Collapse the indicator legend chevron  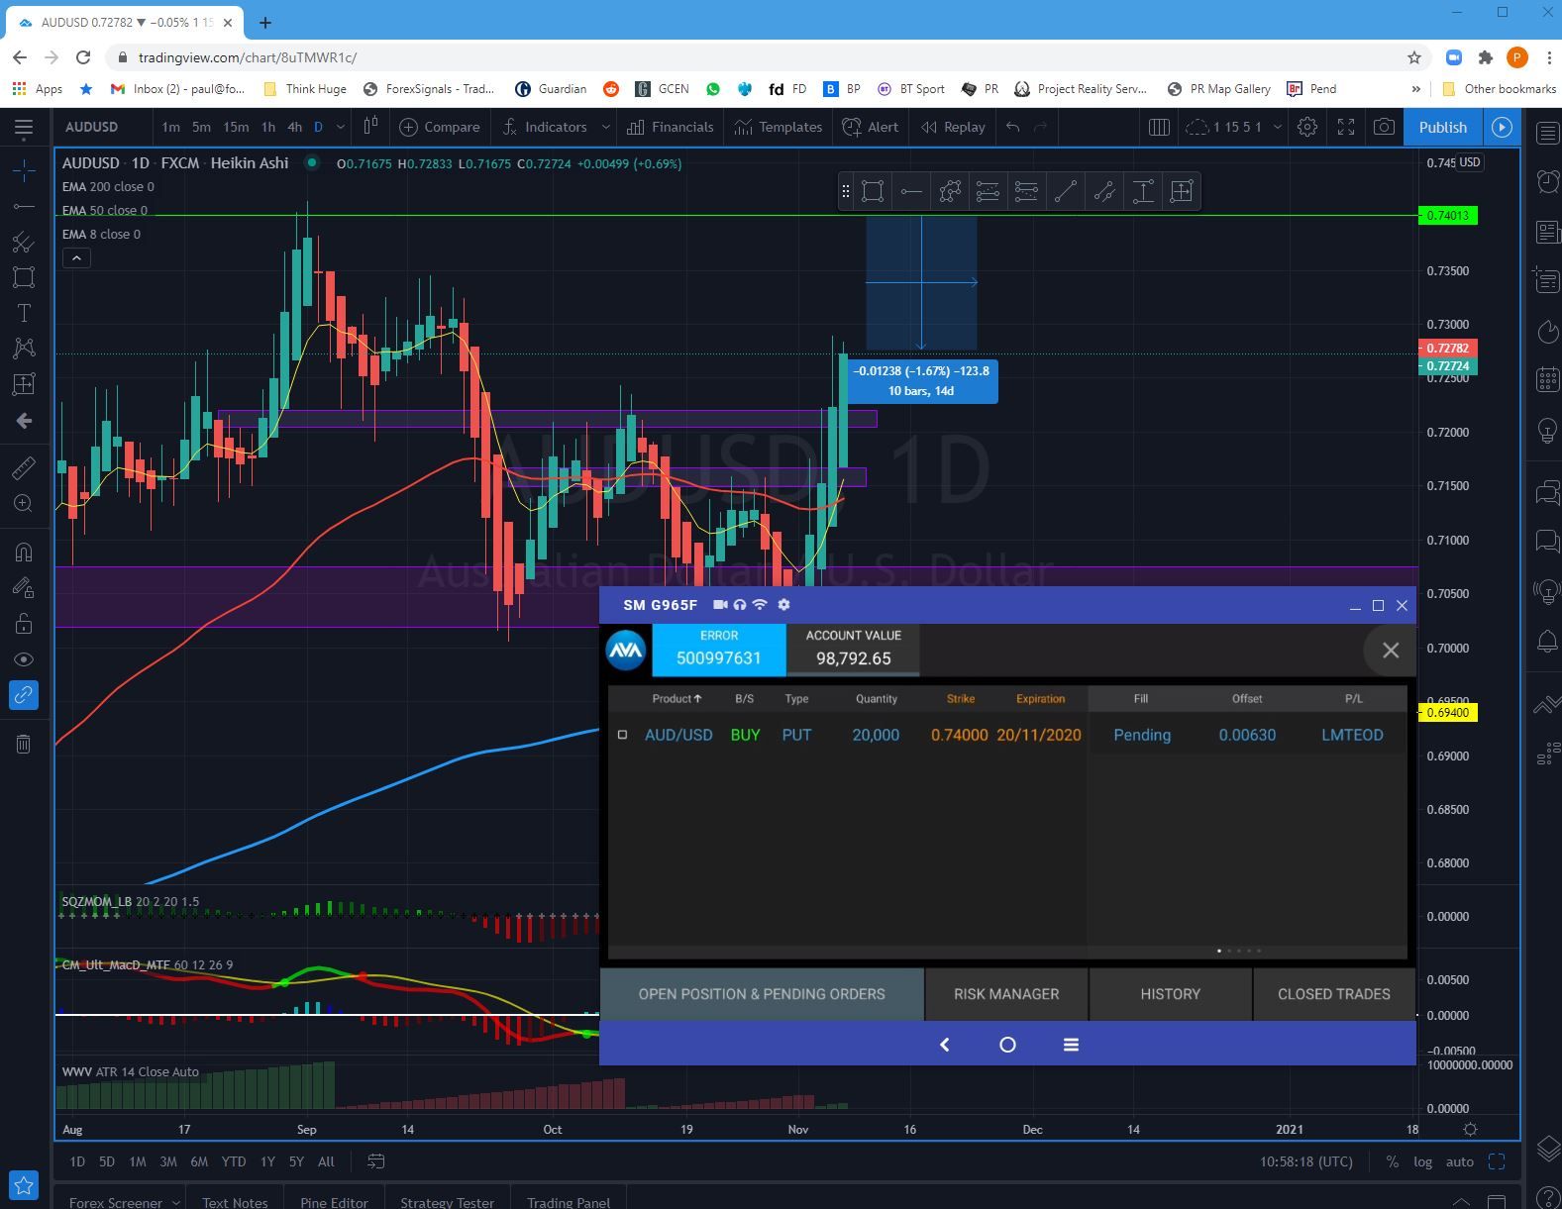click(76, 258)
